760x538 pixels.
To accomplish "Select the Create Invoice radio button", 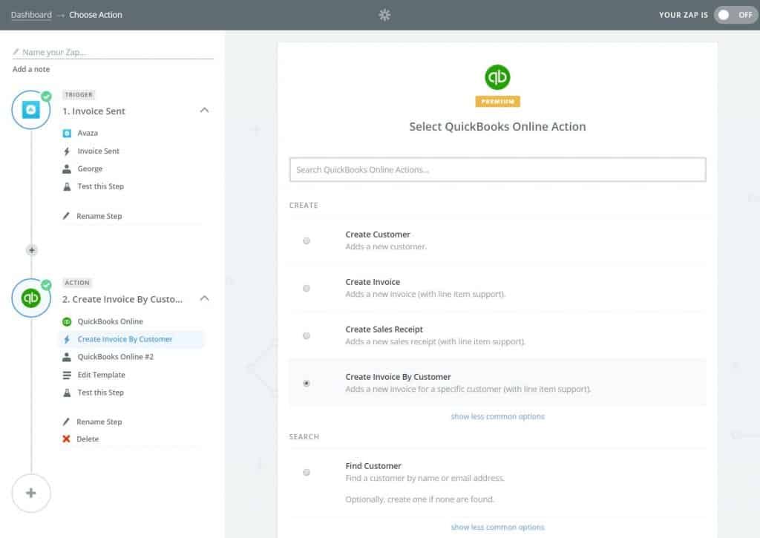I will click(306, 288).
